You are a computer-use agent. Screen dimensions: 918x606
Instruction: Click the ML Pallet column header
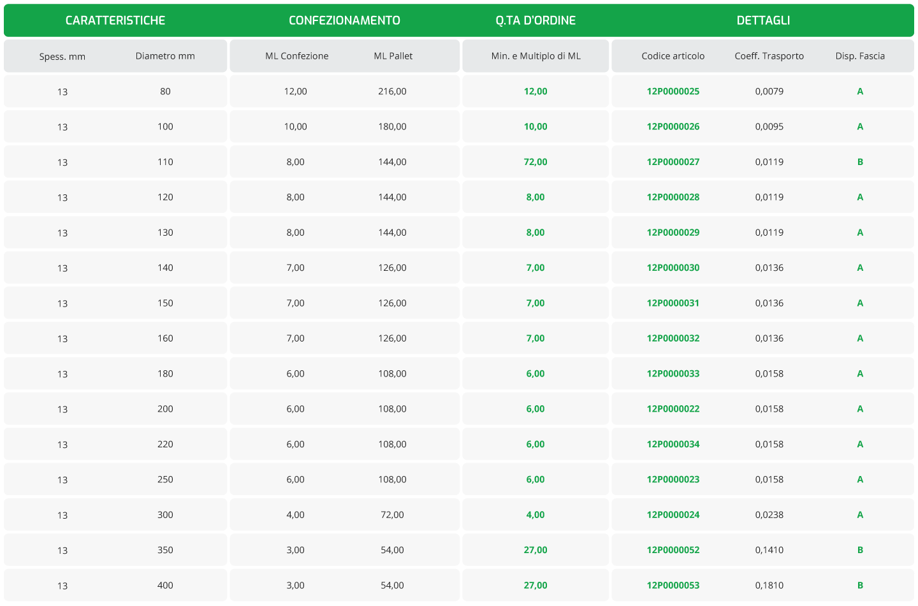[x=393, y=56]
